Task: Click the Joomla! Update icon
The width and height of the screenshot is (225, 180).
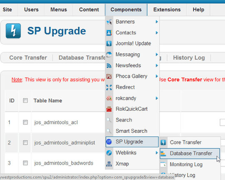Action: point(109,44)
